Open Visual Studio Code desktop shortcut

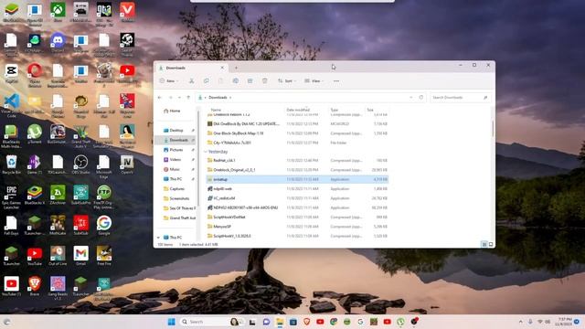[x=12, y=105]
